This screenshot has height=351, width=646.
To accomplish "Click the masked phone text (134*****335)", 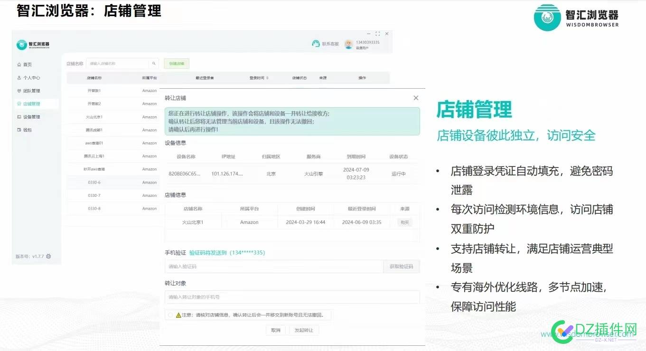I will 247,253.
